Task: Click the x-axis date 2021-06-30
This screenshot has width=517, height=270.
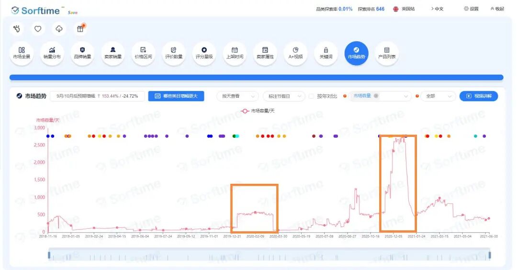Action: coord(489,236)
